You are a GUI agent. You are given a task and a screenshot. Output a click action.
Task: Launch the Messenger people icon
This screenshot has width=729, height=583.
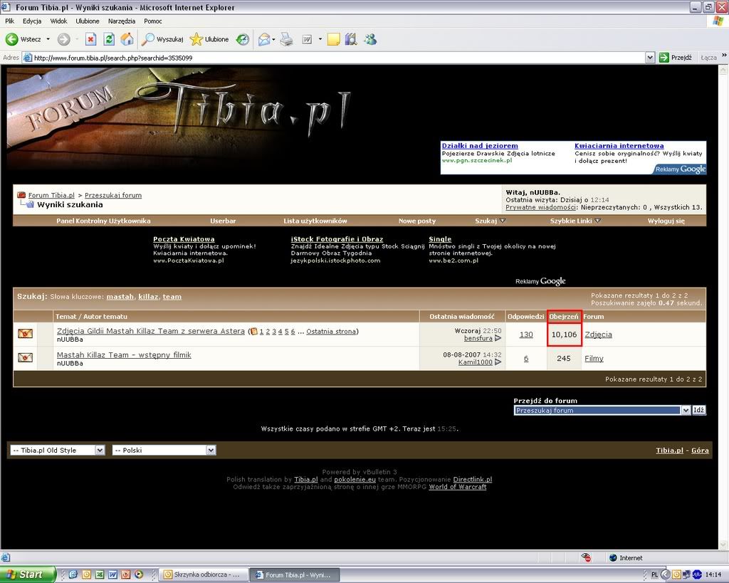[370, 40]
